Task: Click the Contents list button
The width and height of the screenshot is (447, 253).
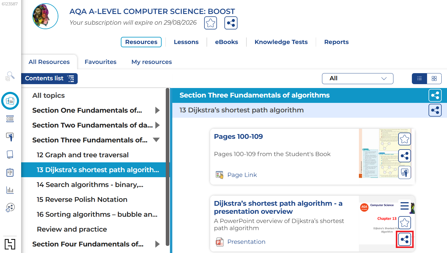Action: [x=49, y=78]
